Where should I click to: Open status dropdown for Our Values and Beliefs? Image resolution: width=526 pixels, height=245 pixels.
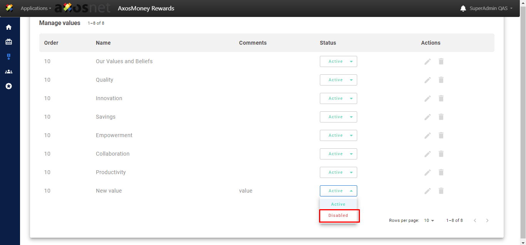click(338, 62)
